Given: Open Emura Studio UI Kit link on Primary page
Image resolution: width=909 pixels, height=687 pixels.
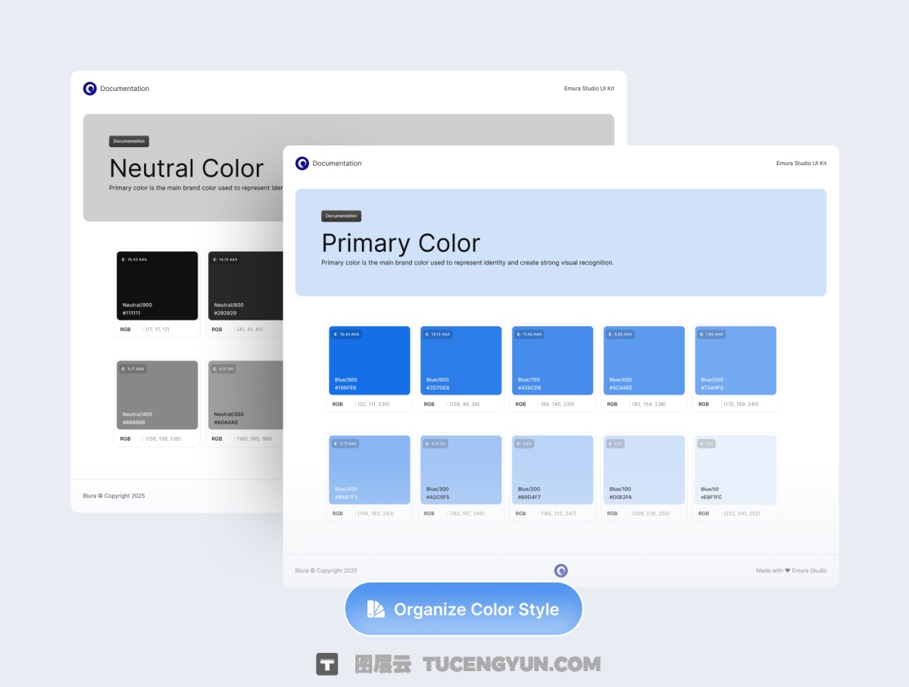Looking at the screenshot, I should tap(801, 164).
